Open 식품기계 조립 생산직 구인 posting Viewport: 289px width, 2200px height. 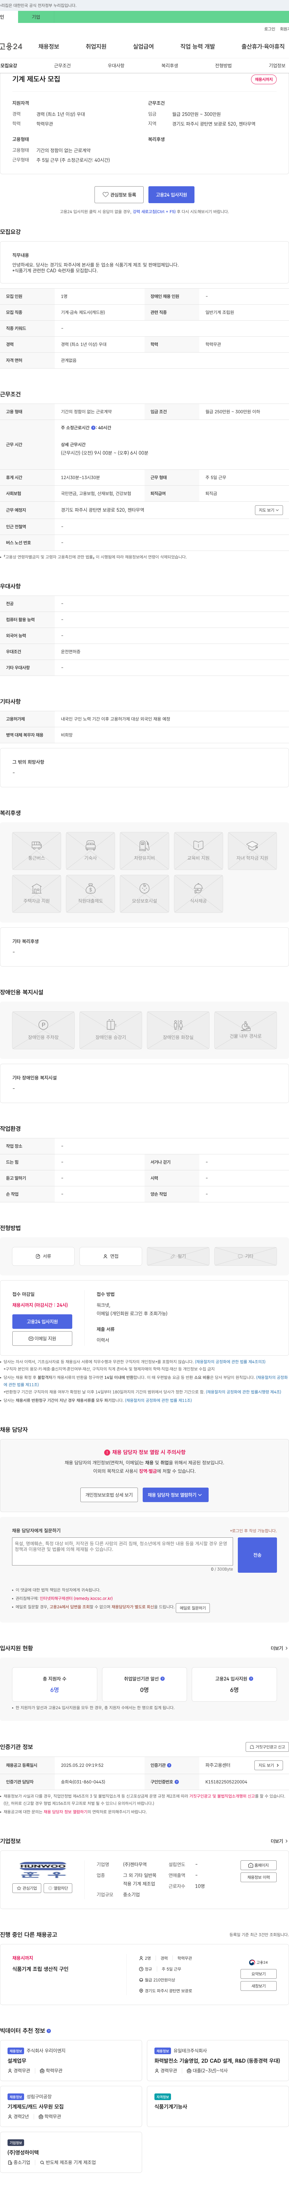tap(40, 1968)
